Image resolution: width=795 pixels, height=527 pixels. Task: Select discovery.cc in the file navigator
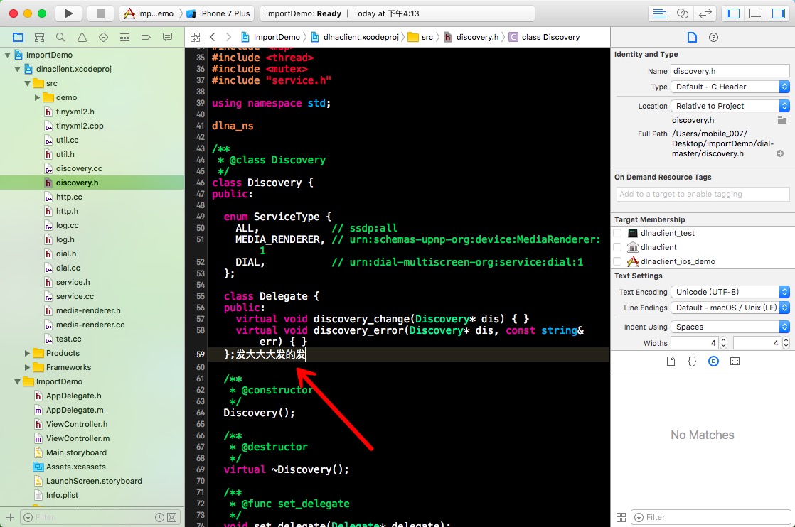pyautogui.click(x=79, y=168)
